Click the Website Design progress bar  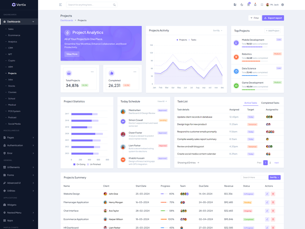164,194
